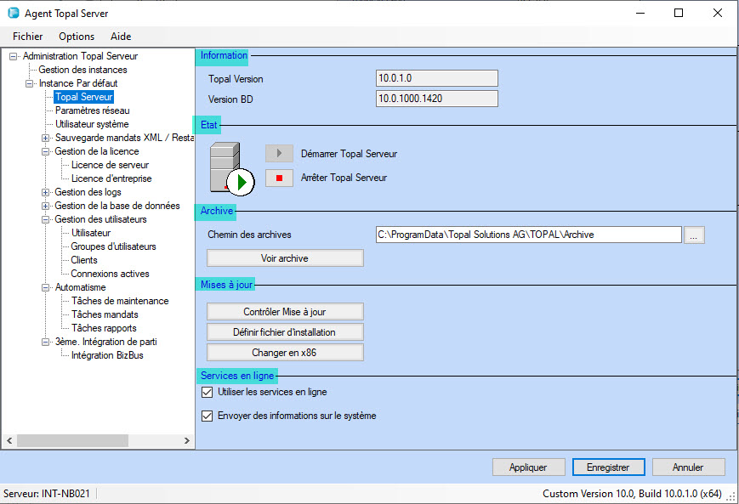Screen dimensions: 739x504
Task: Click the Enregistrer button
Action: [609, 467]
